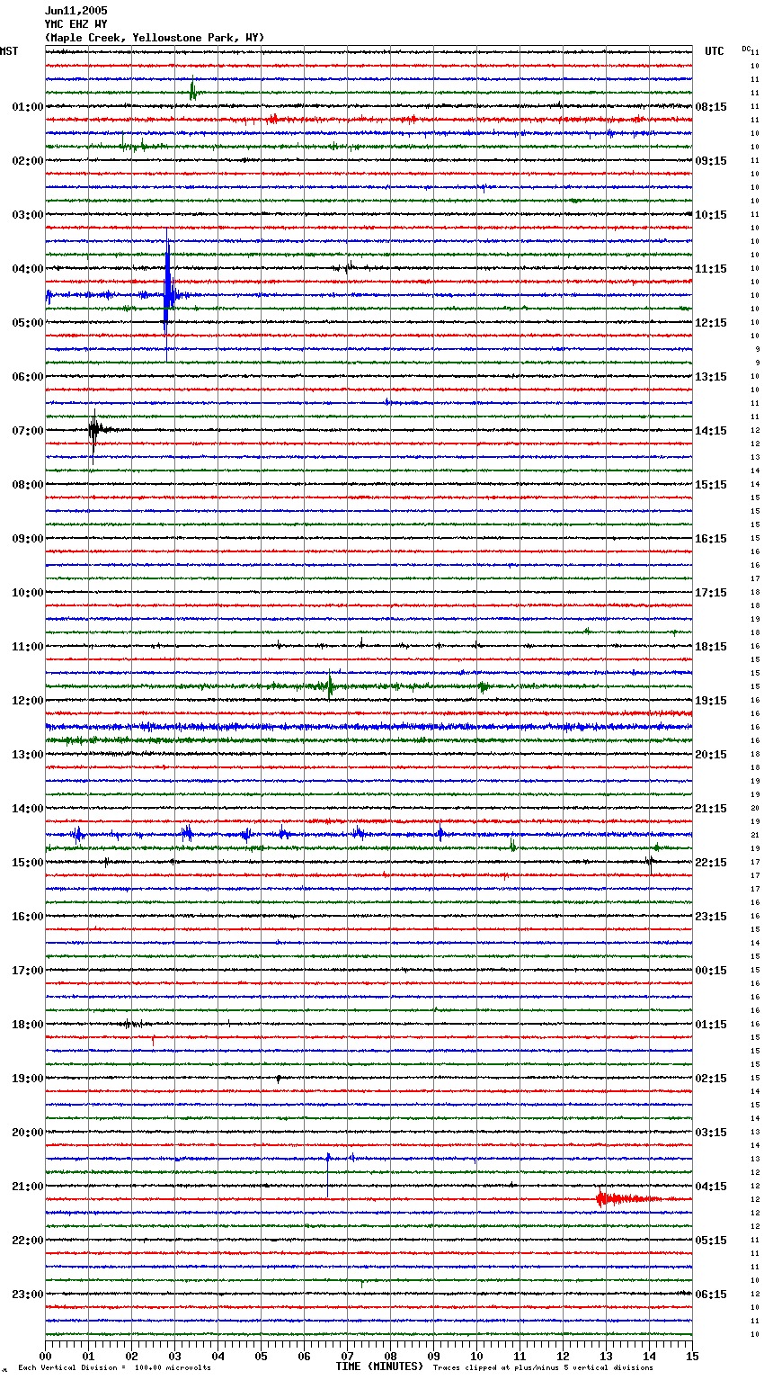Select the 04:00 MST time label
Screen dimensions: 764x1380
click(28, 269)
